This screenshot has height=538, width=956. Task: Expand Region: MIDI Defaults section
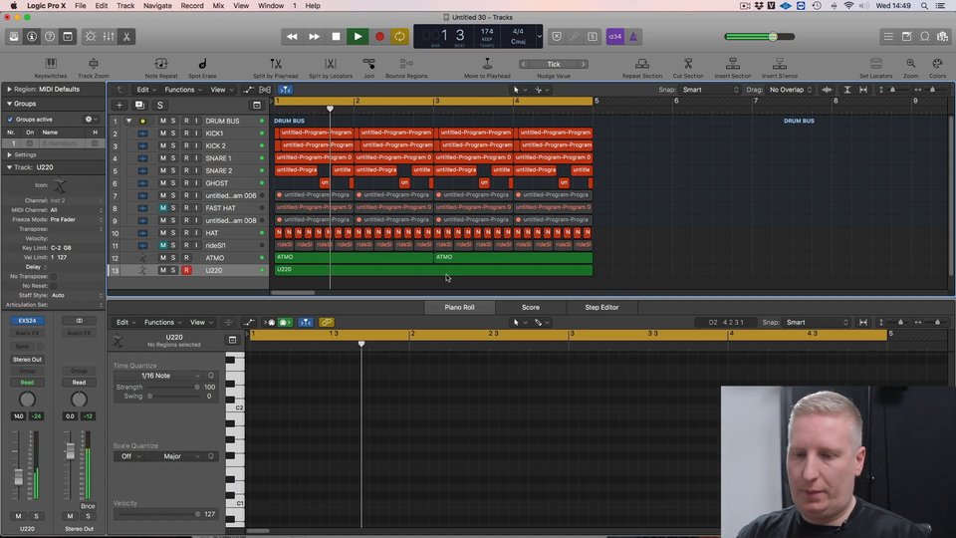click(x=9, y=89)
